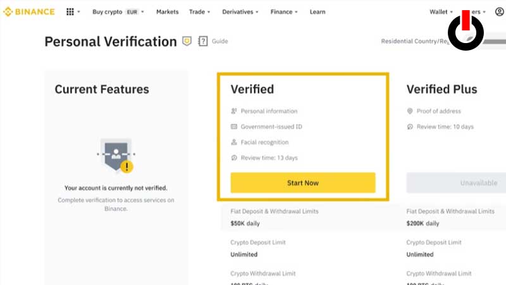
Task: Click Unlimited under Verified Plus Crypto Deposit Limit
Action: 420,255
